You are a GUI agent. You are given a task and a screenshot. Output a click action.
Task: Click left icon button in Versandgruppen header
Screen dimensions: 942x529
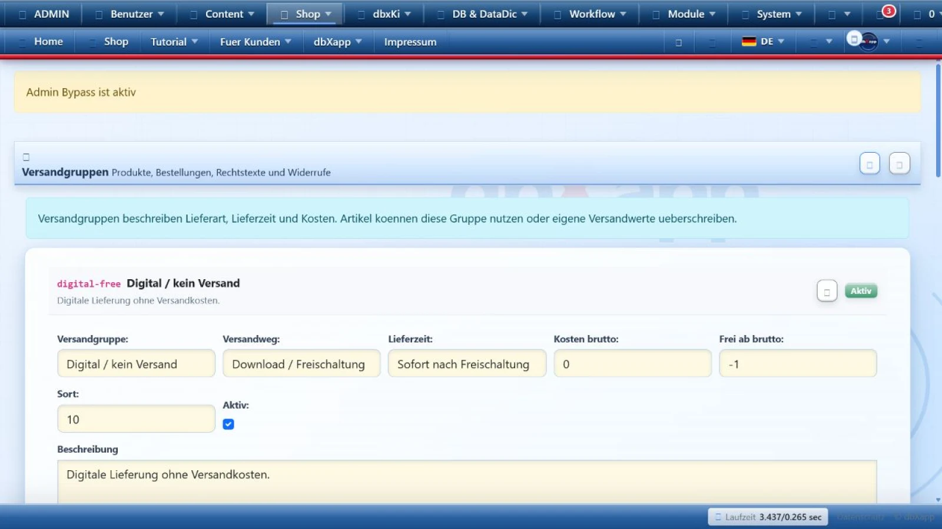pyautogui.click(x=870, y=164)
